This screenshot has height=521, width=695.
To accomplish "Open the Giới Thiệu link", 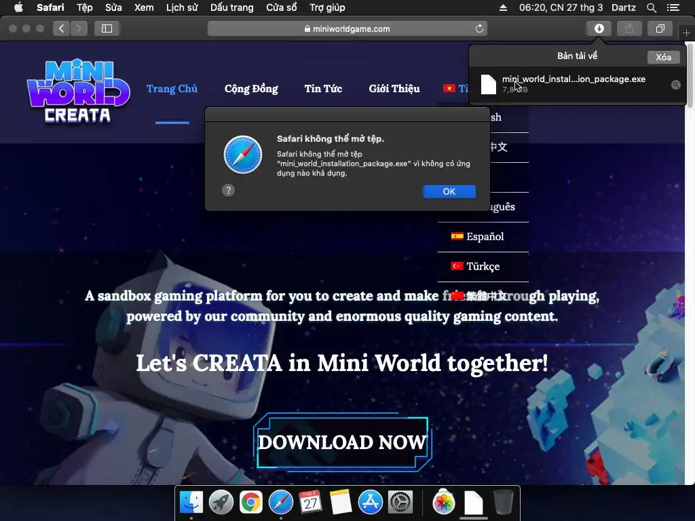I will [x=394, y=89].
